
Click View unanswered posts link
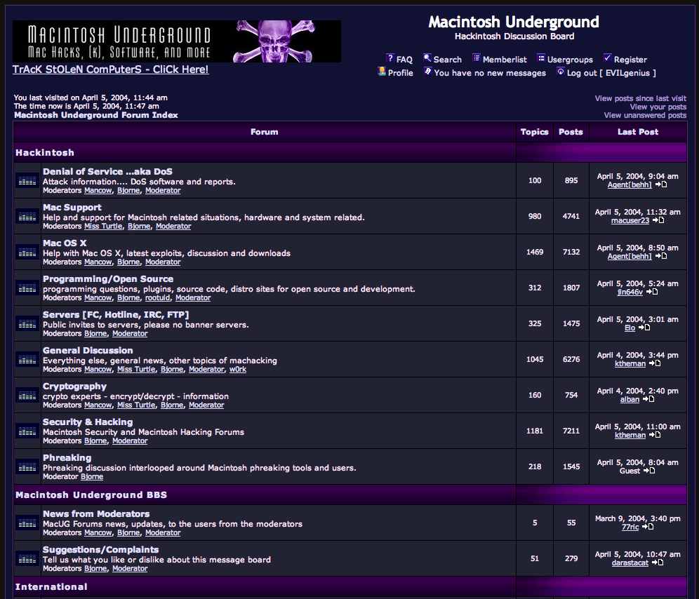pos(645,116)
